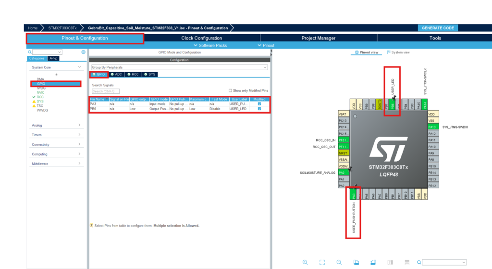
Task: Zoom in on the pinout view
Action: 305,262
